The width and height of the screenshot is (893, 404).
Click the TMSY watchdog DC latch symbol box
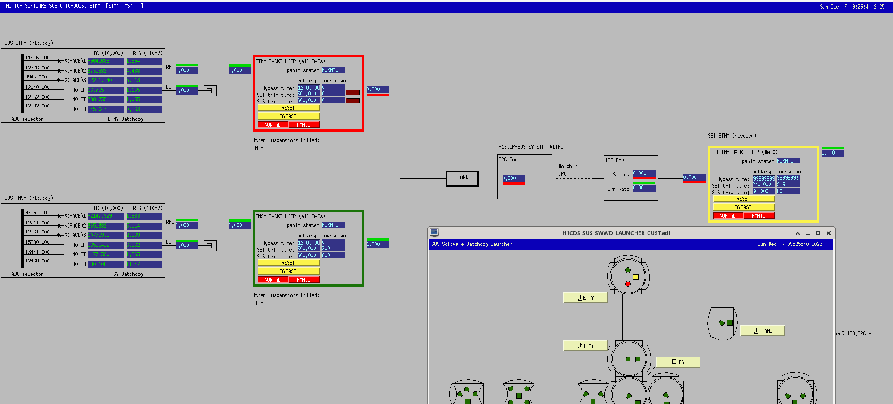[210, 245]
